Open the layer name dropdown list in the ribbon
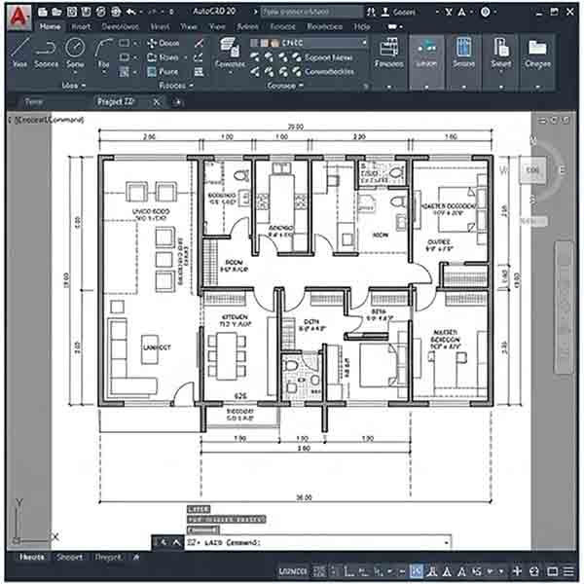This screenshot has width=584, height=584. 309,43
